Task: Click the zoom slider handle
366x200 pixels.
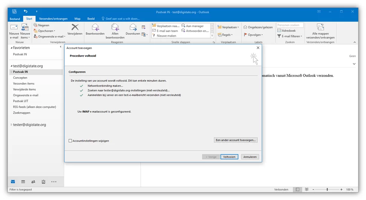Action: [327, 189]
